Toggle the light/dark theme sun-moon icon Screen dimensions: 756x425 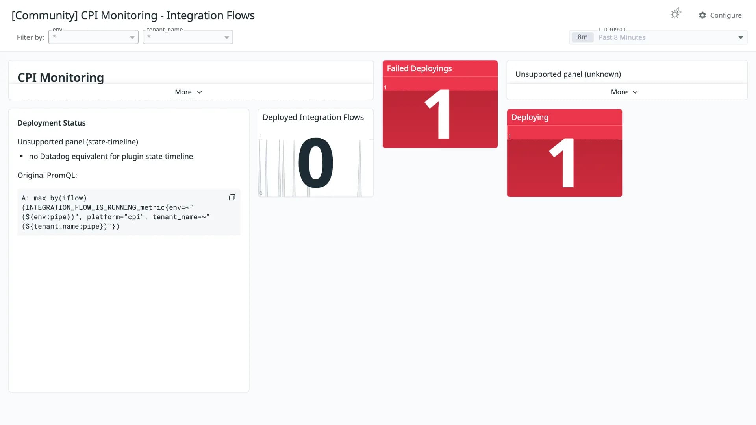pyautogui.click(x=675, y=14)
